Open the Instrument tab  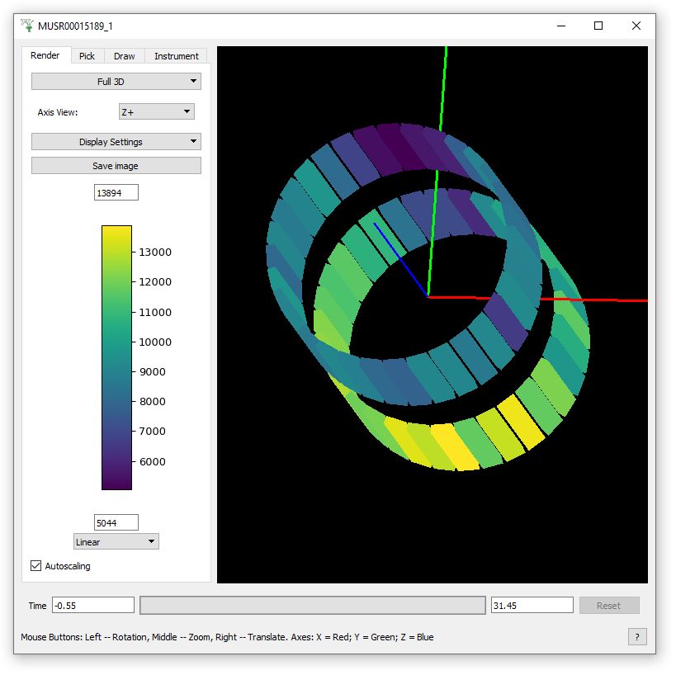coord(176,56)
